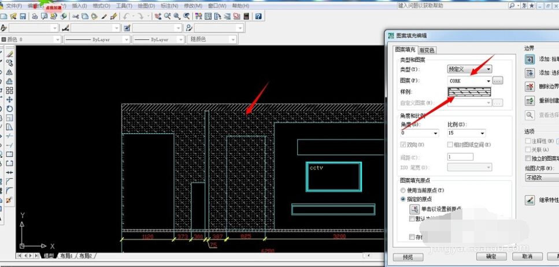This screenshot has height=267, width=559.
Task: Select the Rotate tool
Action: coord(10,109)
